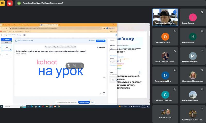Click the Manage results button
206x123 pixels.
[x=100, y=41]
